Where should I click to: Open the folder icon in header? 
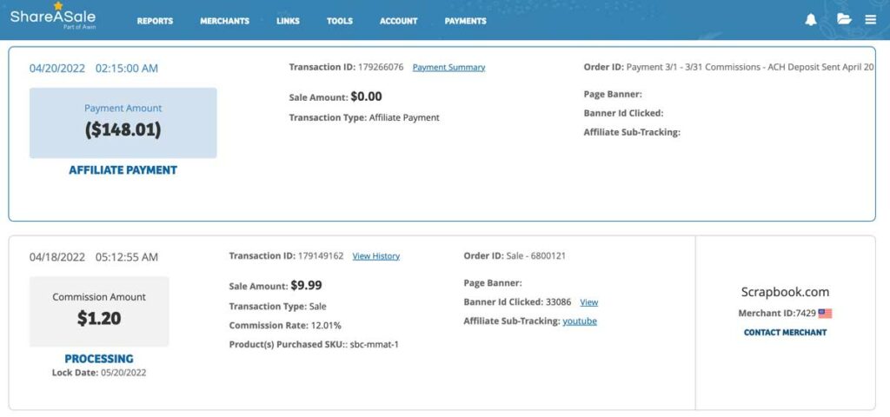[844, 19]
